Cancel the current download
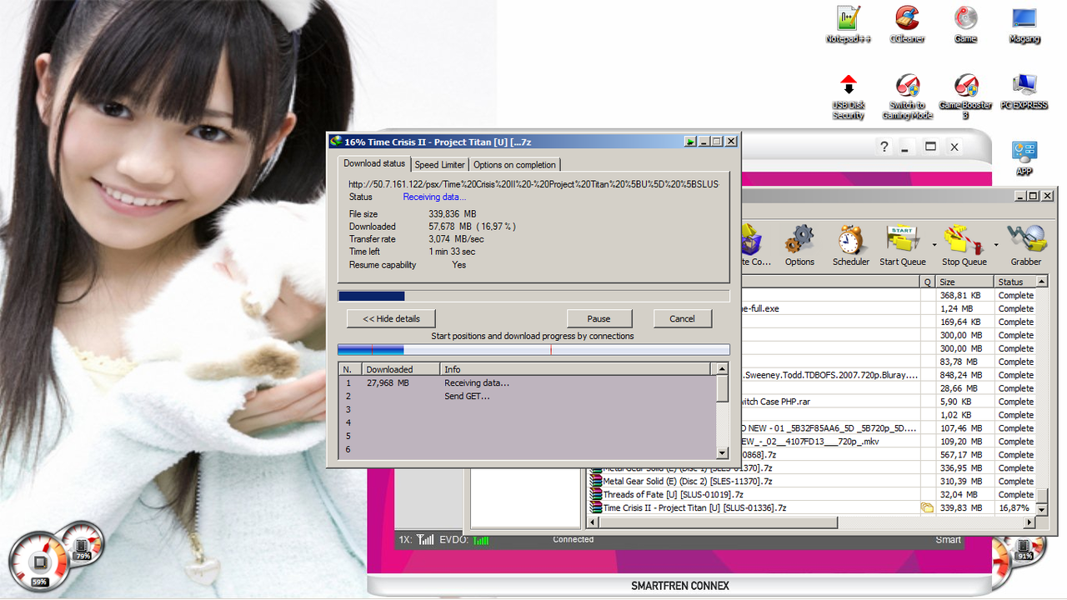The width and height of the screenshot is (1067, 600). [682, 318]
